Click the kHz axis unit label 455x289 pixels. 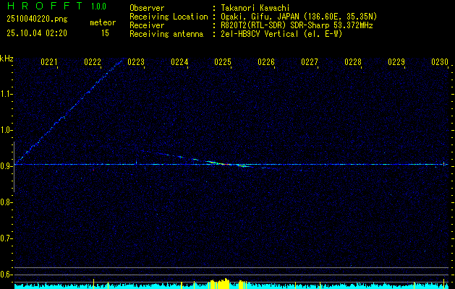[7, 58]
